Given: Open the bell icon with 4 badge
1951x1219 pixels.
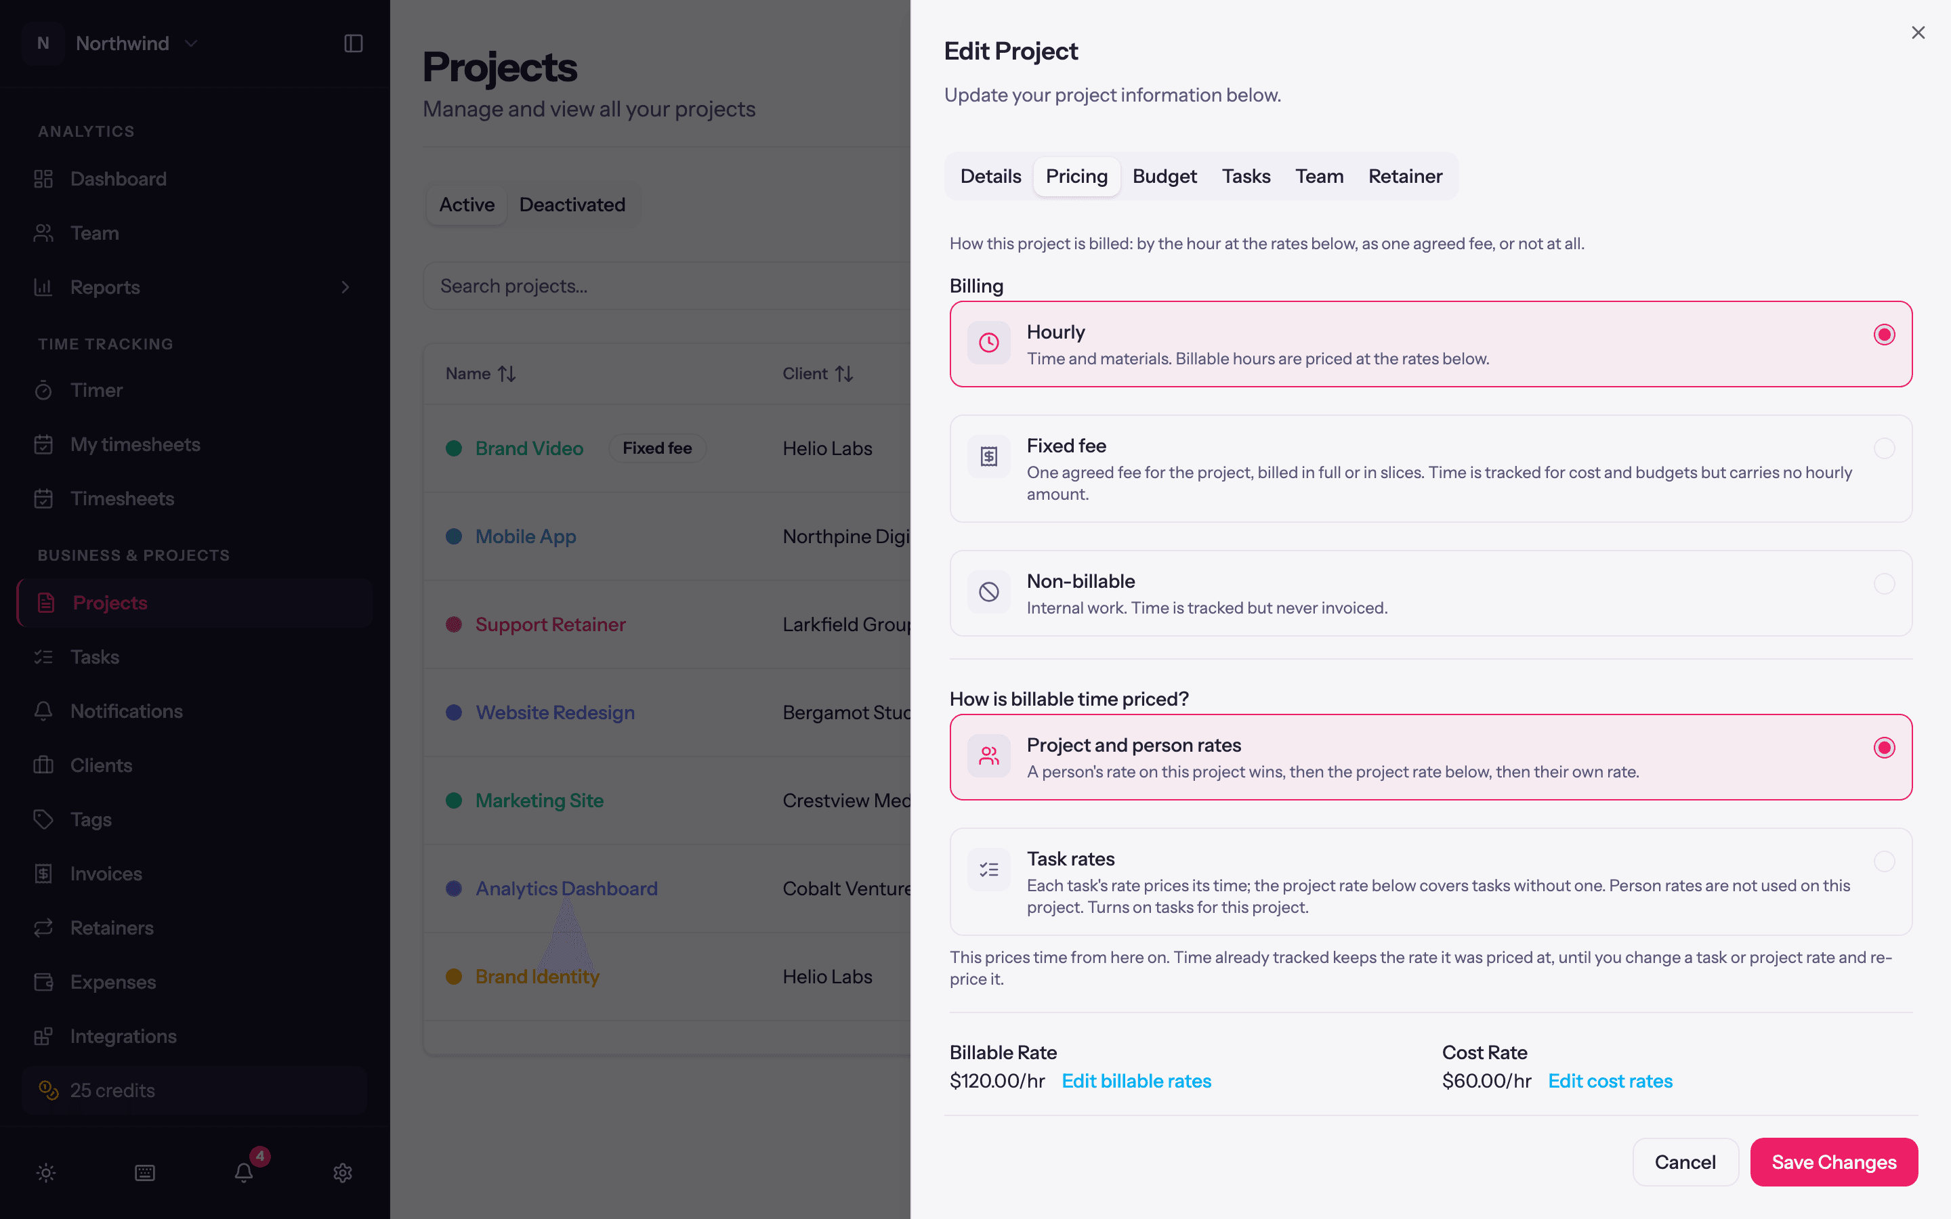Looking at the screenshot, I should pyautogui.click(x=245, y=1172).
